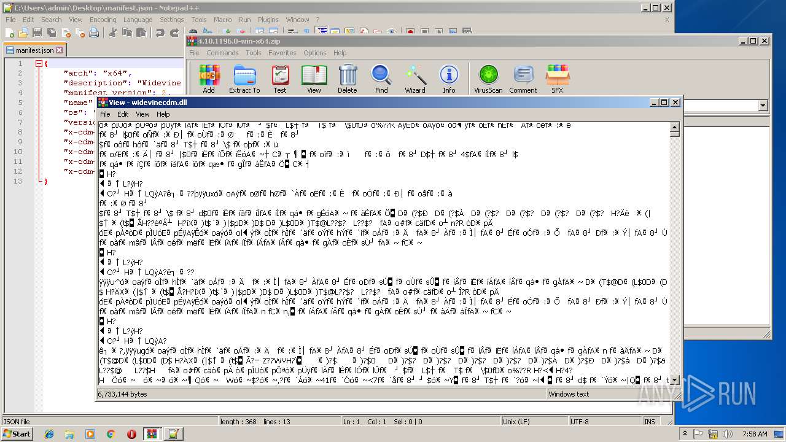Click the View icon in WinRAR toolbar
The image size is (786, 442).
click(314, 79)
